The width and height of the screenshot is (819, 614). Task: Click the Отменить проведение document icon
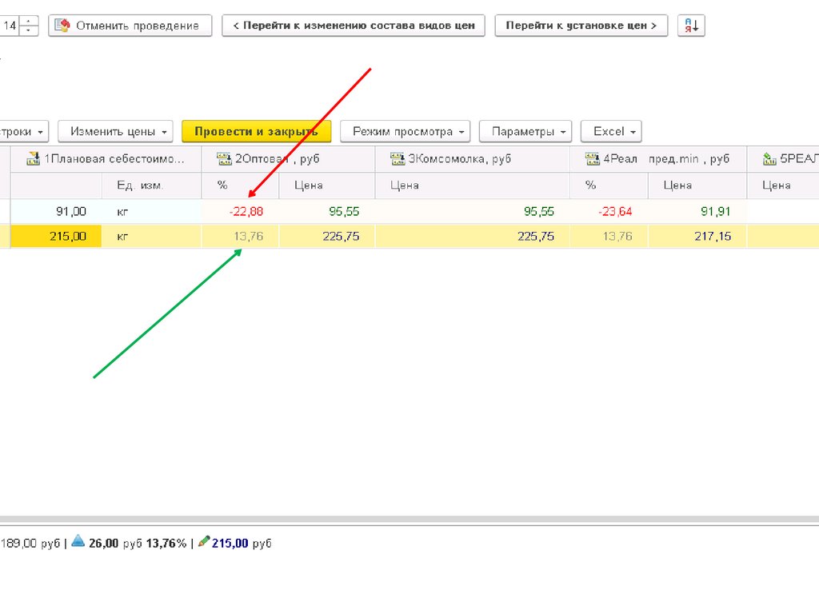pyautogui.click(x=61, y=26)
